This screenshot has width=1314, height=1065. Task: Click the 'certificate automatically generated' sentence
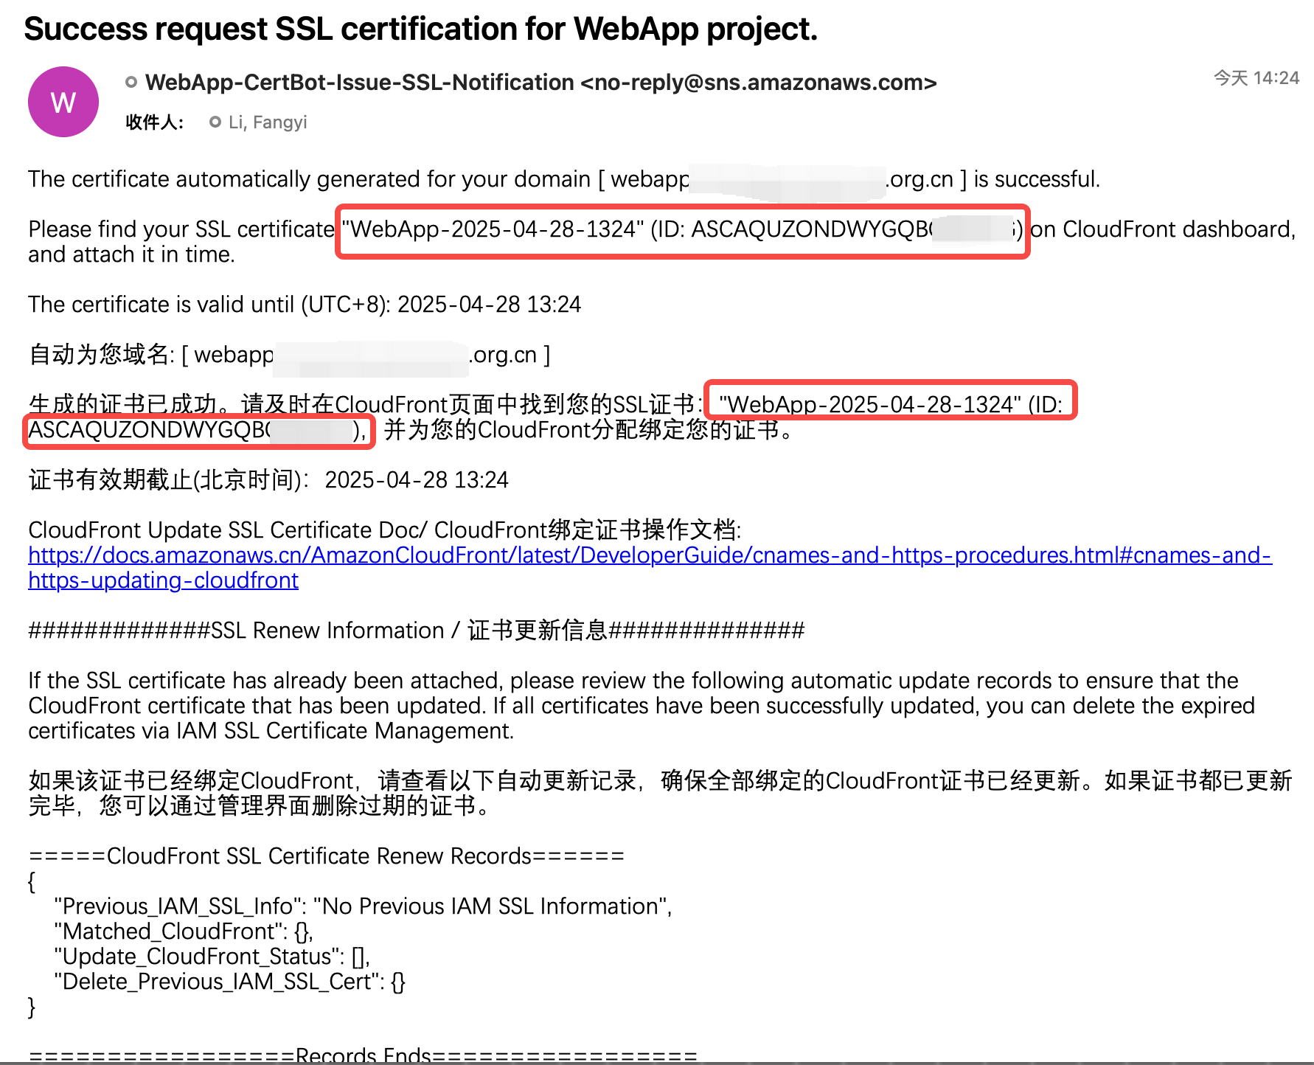(x=564, y=178)
